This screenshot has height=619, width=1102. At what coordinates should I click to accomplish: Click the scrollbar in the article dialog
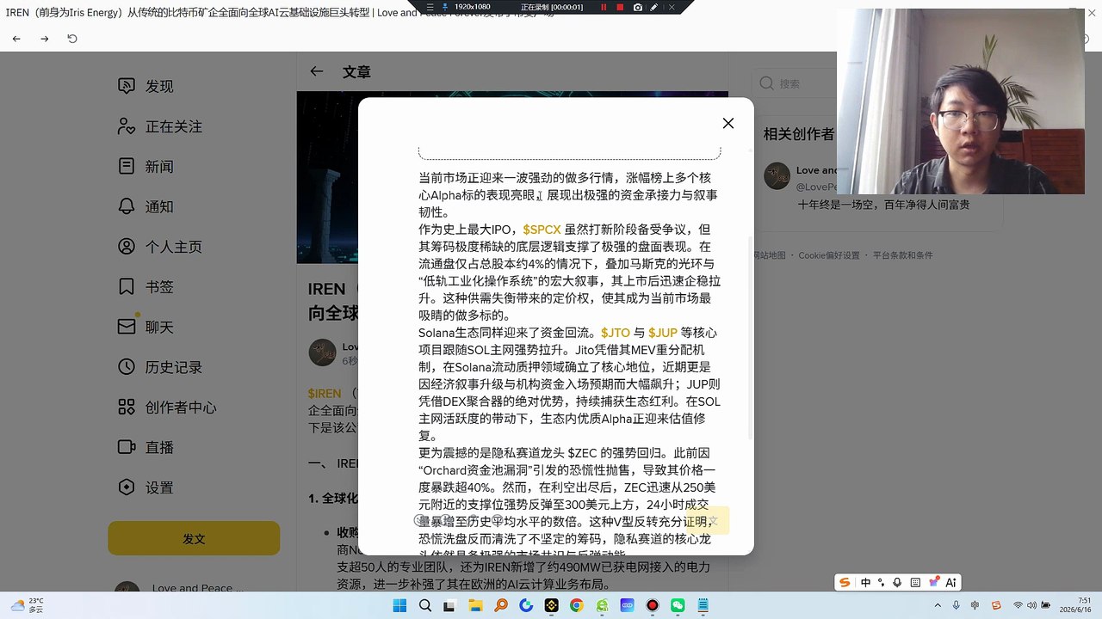coord(750,338)
